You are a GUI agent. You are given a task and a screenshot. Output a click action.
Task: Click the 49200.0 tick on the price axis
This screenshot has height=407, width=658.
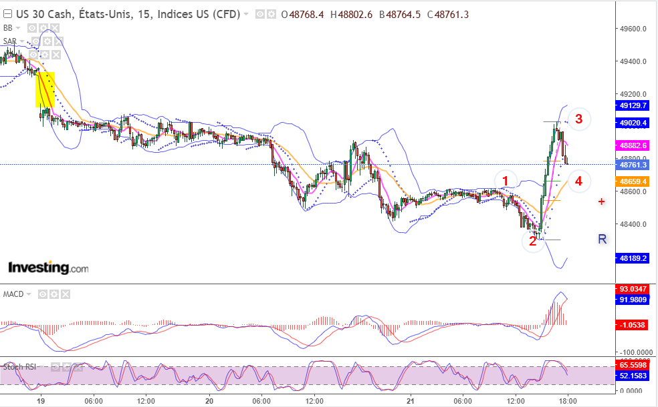pyautogui.click(x=633, y=94)
